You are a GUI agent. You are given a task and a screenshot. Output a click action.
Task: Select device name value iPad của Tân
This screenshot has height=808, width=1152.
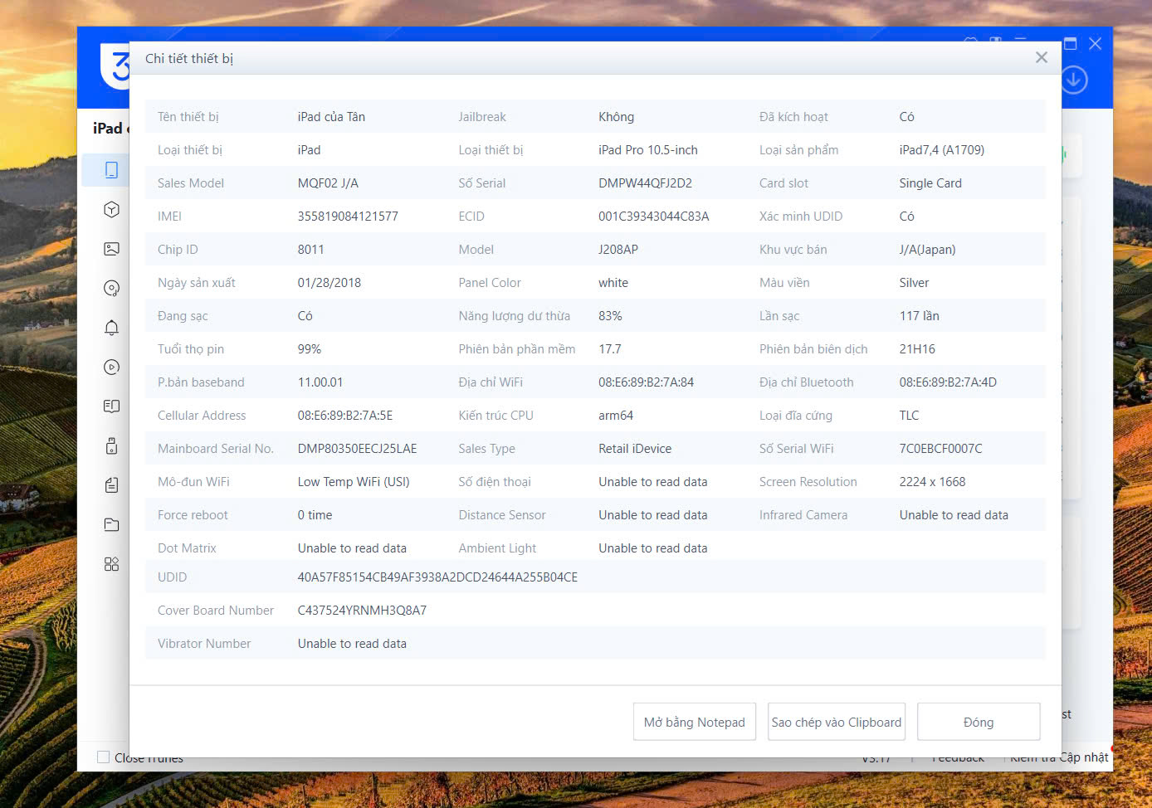click(331, 117)
